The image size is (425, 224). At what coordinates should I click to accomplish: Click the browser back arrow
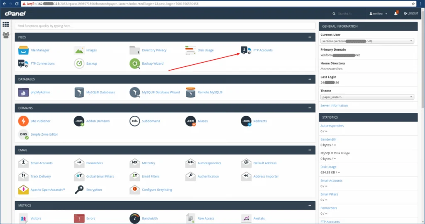4,4
